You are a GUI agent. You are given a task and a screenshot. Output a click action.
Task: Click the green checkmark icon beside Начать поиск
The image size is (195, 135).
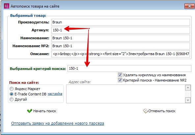[x=30, y=111]
